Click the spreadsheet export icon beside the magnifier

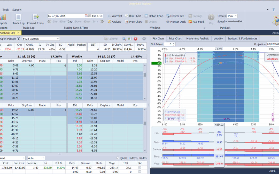point(130,39)
